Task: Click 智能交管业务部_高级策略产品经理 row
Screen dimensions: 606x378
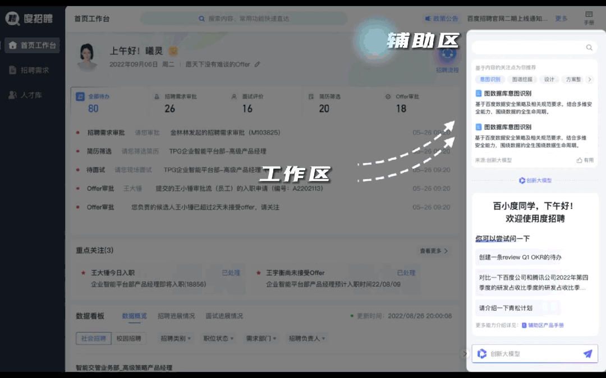Action: [x=124, y=367]
